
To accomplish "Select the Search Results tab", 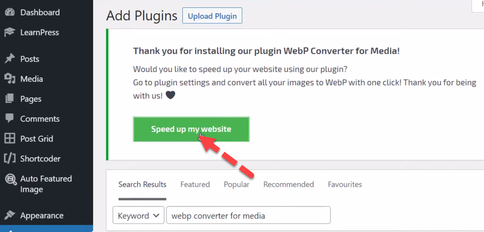I will [x=143, y=184].
